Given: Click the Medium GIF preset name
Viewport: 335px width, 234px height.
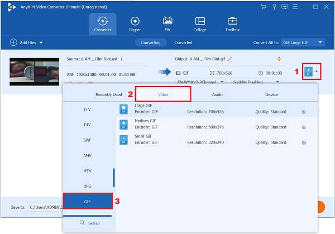Looking at the screenshot, I should tap(146, 121).
